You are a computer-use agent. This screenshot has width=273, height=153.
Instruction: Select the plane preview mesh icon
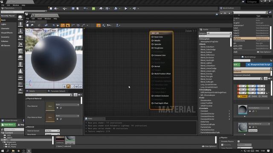pos(73,86)
